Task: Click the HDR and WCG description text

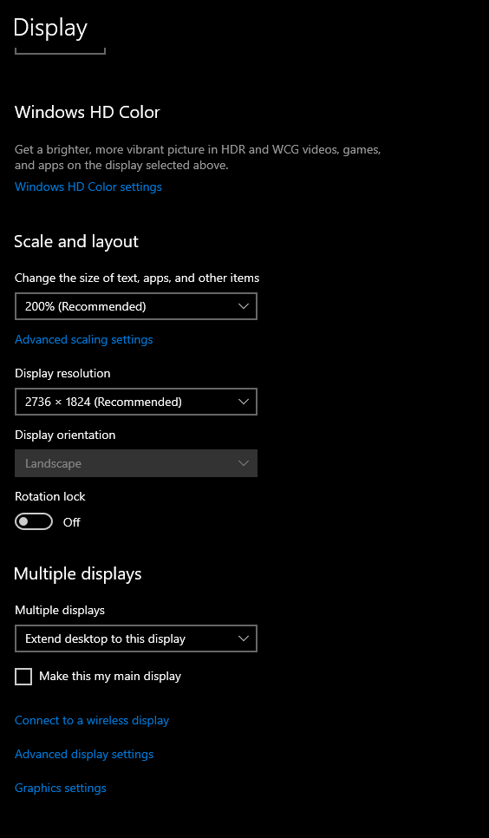Action: (198, 158)
